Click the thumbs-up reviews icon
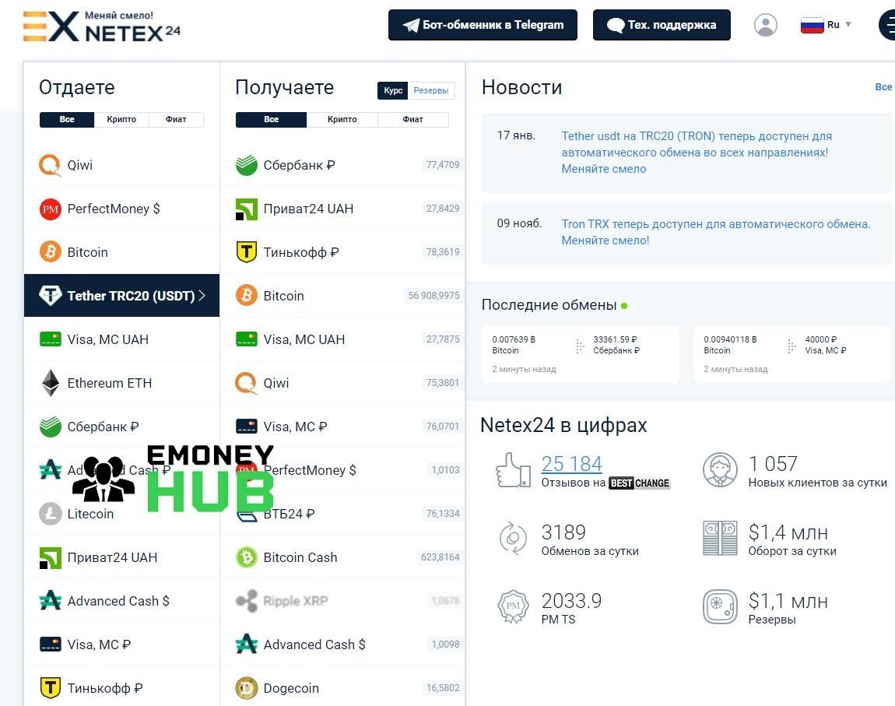Image resolution: width=895 pixels, height=706 pixels. [x=513, y=470]
